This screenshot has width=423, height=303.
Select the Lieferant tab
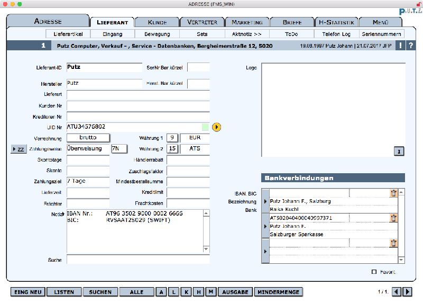pyautogui.click(x=112, y=22)
